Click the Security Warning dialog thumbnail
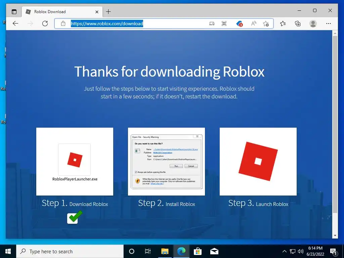 pos(167,162)
